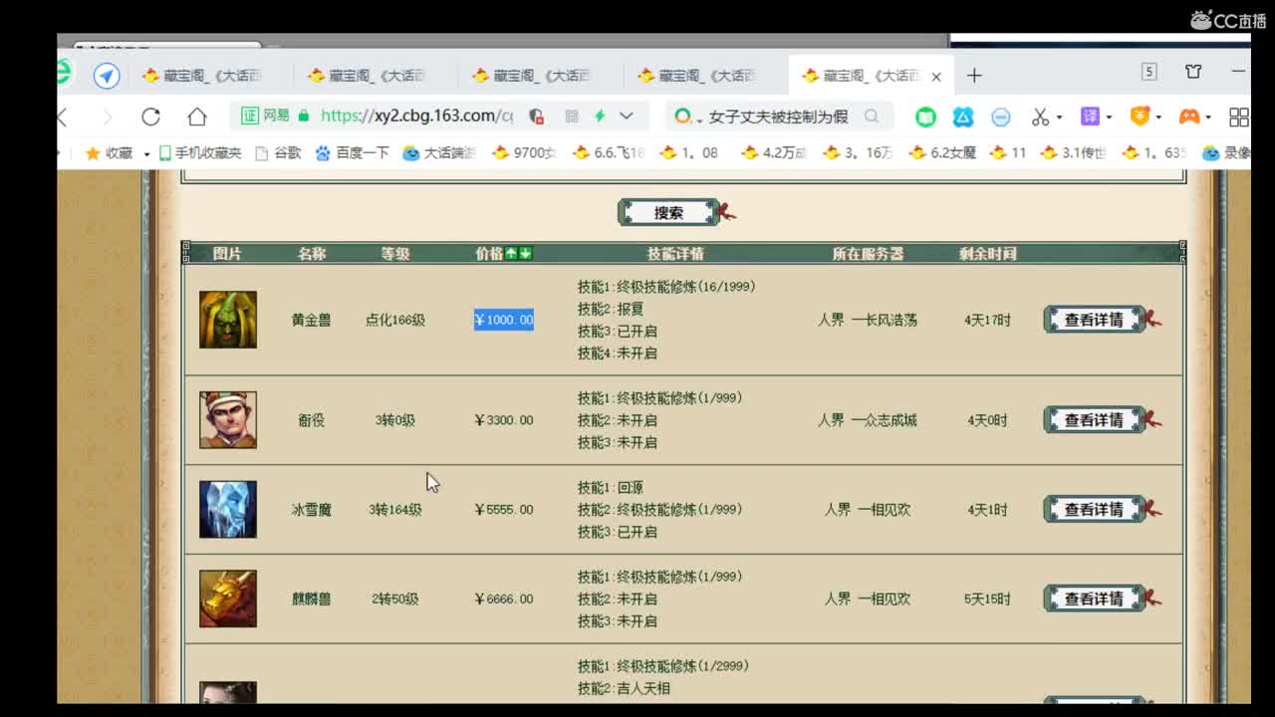This screenshot has width=1275, height=717.
Task: Click the highlighted price ¥1000.00
Action: [503, 320]
